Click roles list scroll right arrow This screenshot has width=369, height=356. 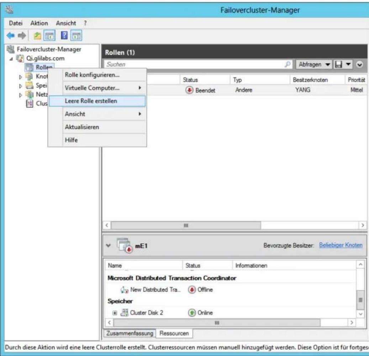pos(363,225)
